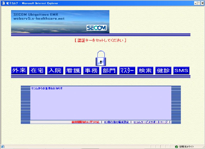Click the padlock authentication icon
205x149 pixels.
(101, 58)
